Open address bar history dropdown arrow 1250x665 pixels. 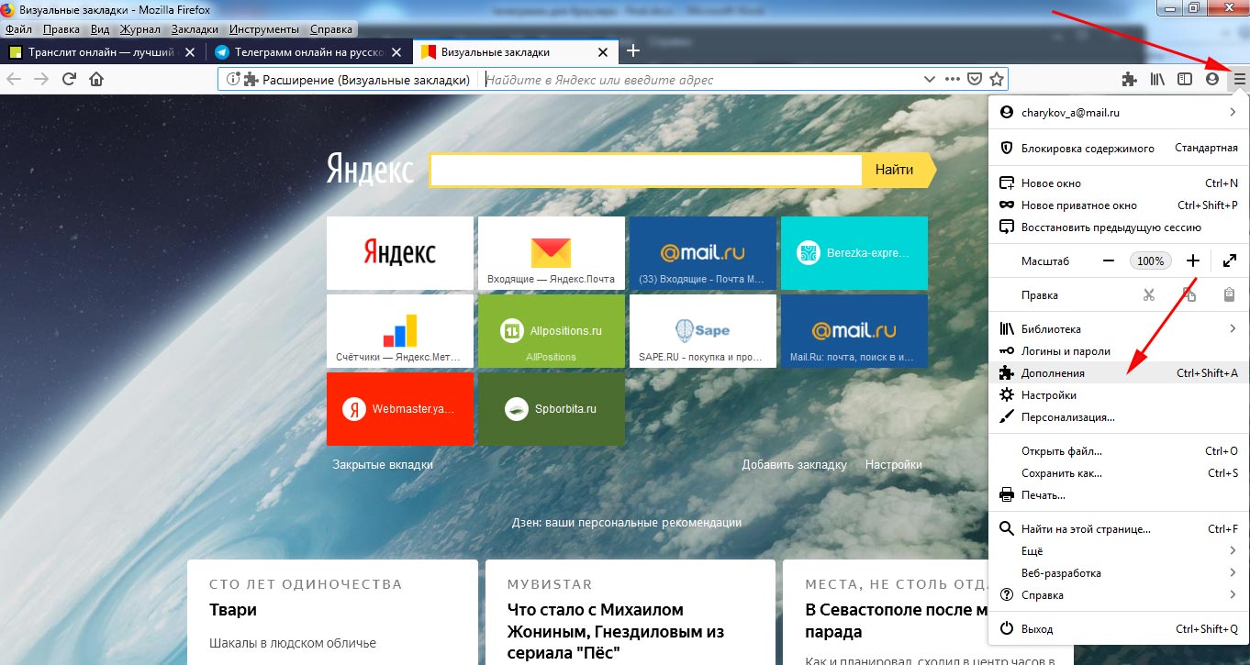click(x=929, y=80)
